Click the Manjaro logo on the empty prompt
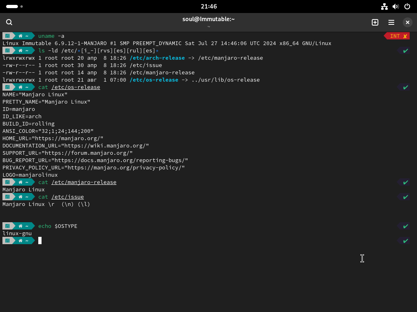 click(x=7, y=240)
